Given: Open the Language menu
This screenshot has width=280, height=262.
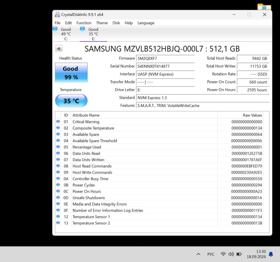Looking at the screenshot, I should tap(146, 23).
